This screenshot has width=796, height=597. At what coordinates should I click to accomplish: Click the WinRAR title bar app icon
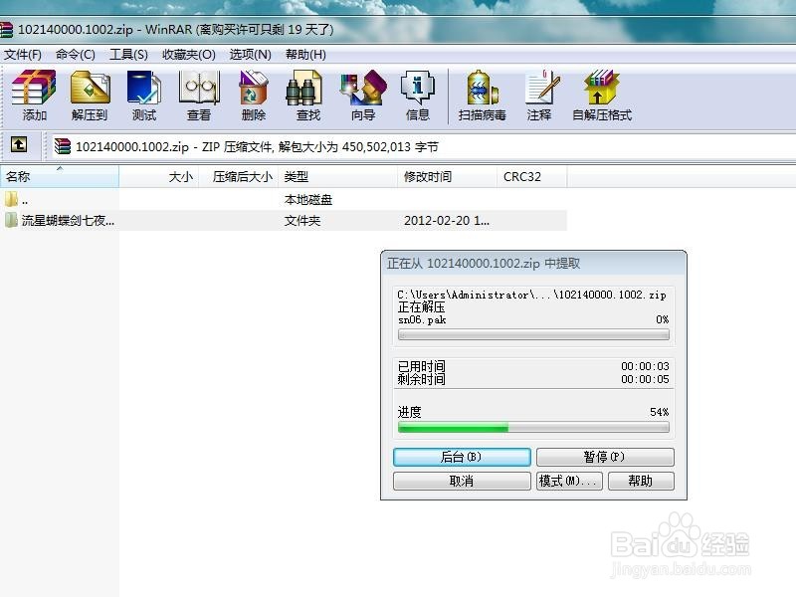[6, 29]
